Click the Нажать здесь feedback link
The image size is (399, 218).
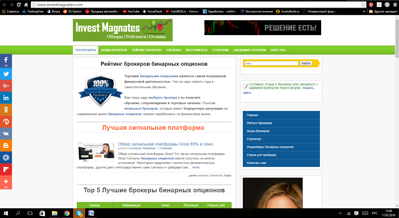[x=308, y=88]
